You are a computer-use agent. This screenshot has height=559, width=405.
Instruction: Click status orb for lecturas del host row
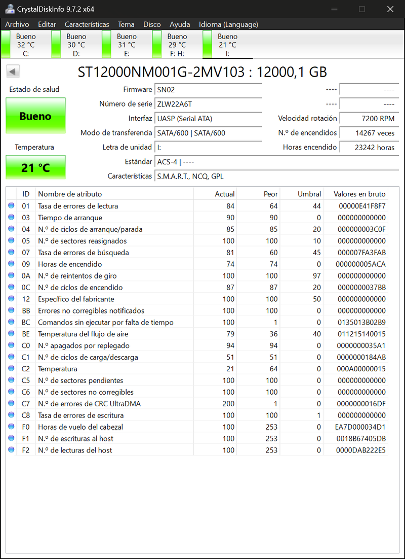[11, 449]
